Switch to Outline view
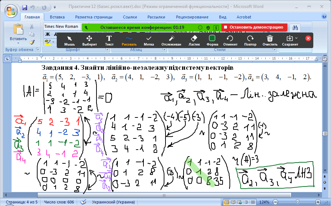331x206 pixels. pos(246,202)
